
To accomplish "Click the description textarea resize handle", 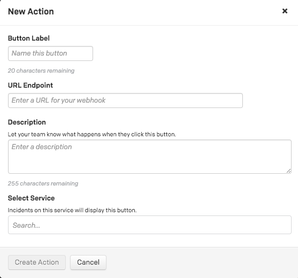I will (x=289, y=171).
